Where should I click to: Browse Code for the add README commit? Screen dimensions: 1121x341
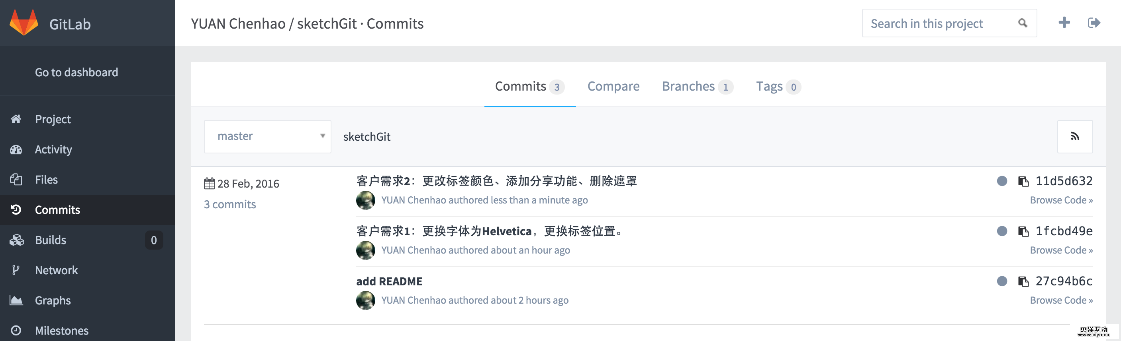tap(1060, 300)
